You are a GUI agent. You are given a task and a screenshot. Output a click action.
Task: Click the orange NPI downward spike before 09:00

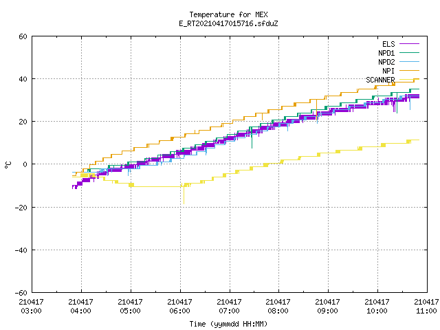tap(317, 111)
